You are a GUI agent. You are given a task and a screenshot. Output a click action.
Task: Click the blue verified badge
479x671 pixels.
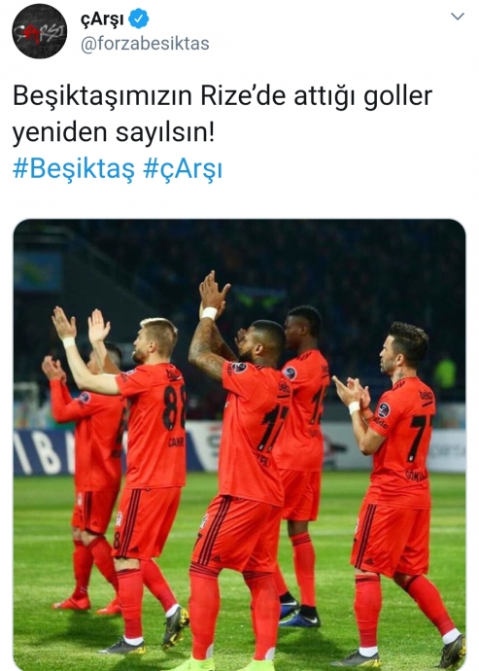[x=139, y=18]
